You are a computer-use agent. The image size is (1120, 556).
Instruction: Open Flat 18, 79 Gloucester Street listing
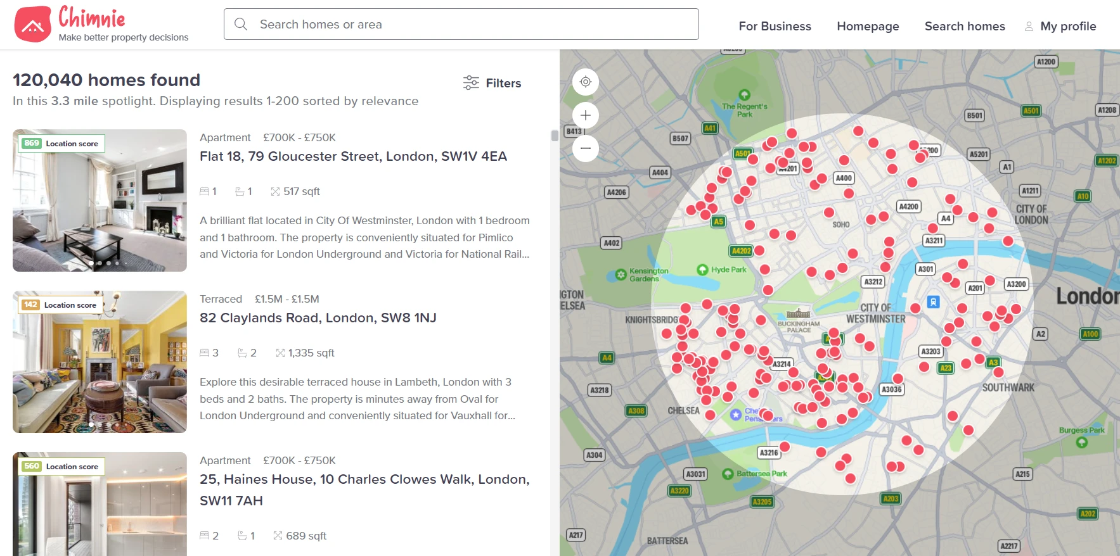coord(353,156)
